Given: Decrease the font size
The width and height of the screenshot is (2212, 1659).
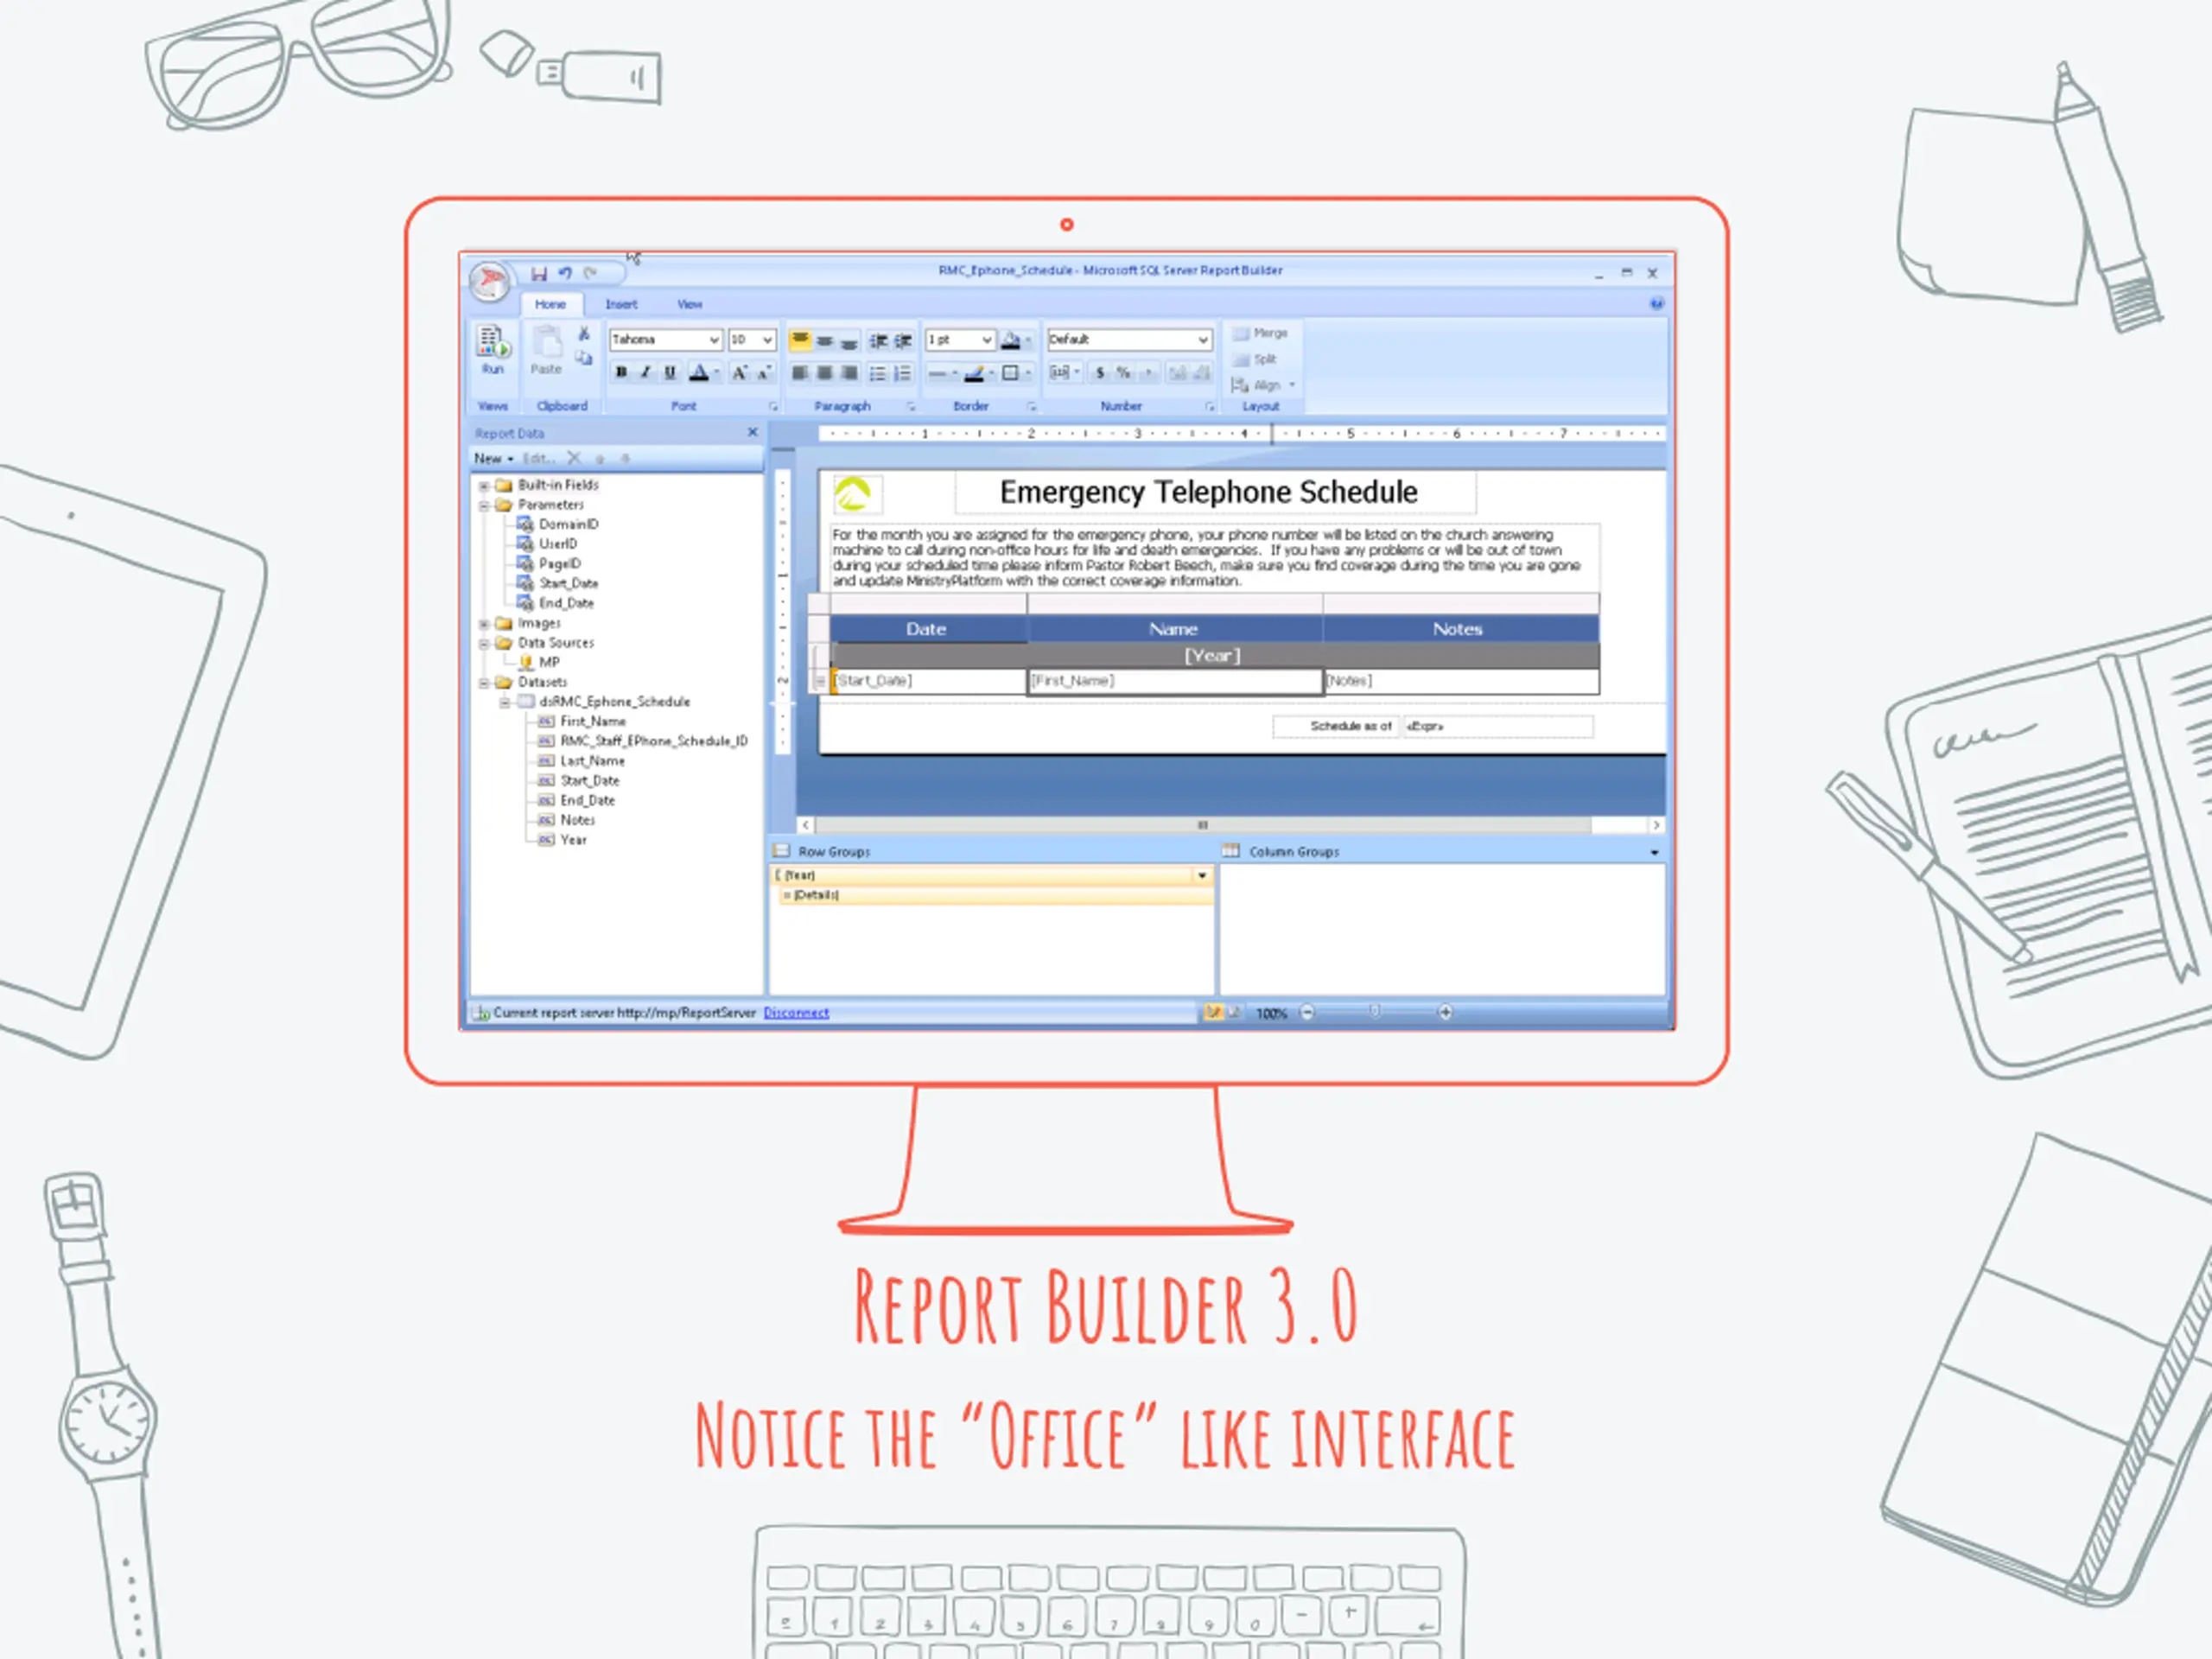Looking at the screenshot, I should tap(763, 373).
